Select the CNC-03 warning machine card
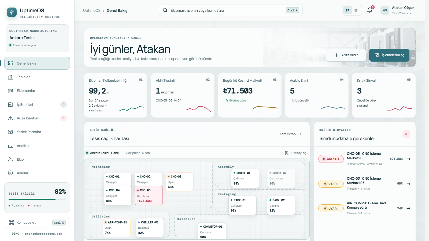This screenshot has height=241, width=429. tap(179, 182)
